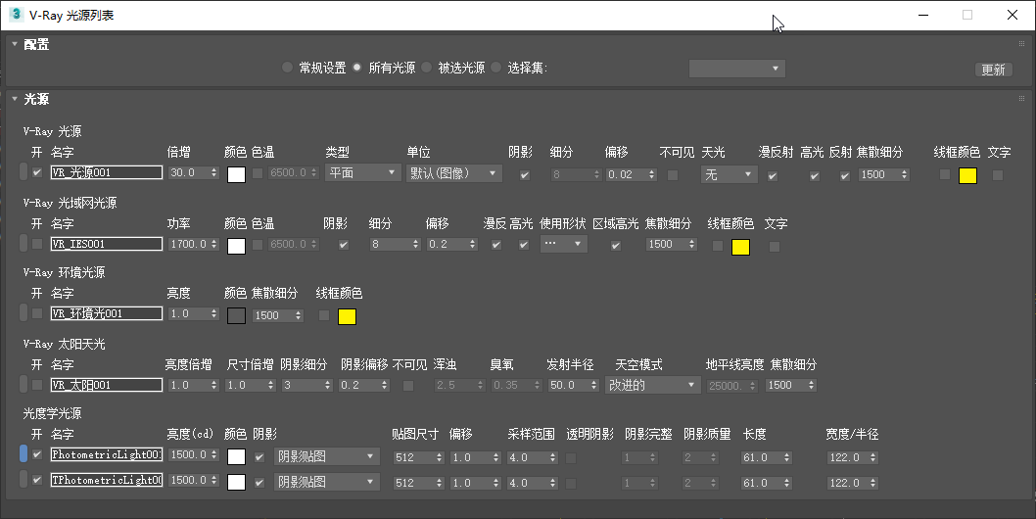The height and width of the screenshot is (519, 1036).
Task: Toggle the 透明阴影 checkbox for PhotometricLight001
Action: coord(571,457)
